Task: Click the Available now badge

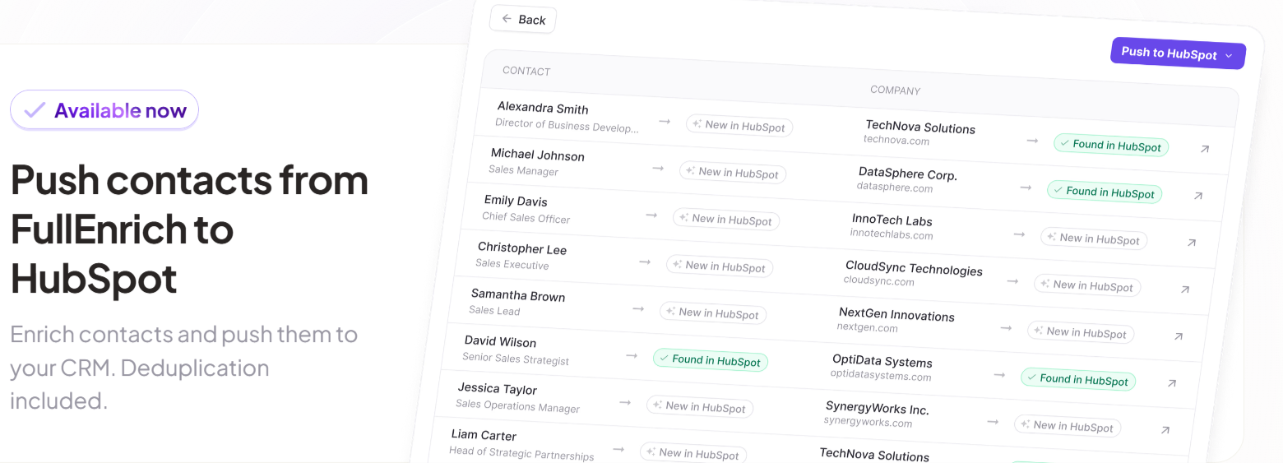Action: tap(104, 110)
